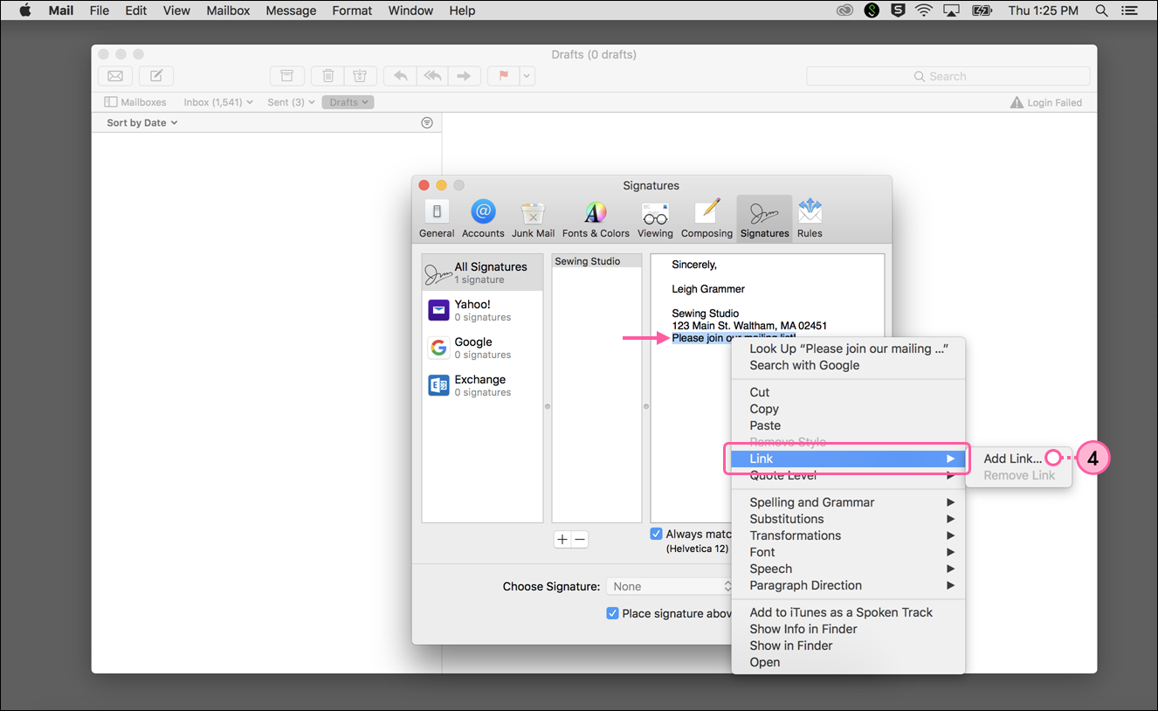This screenshot has width=1158, height=711.
Task: Open the flag color dropdown arrow
Action: pos(527,76)
